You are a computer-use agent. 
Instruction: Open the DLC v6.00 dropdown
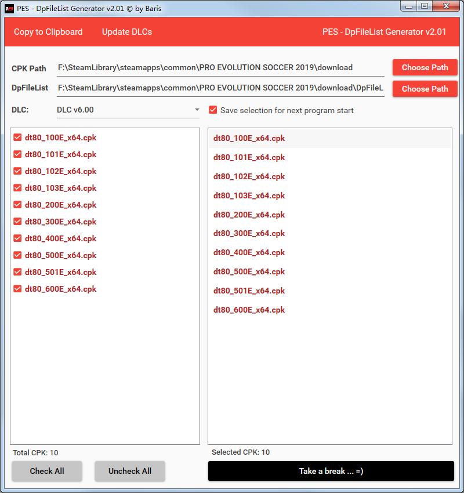(128, 110)
